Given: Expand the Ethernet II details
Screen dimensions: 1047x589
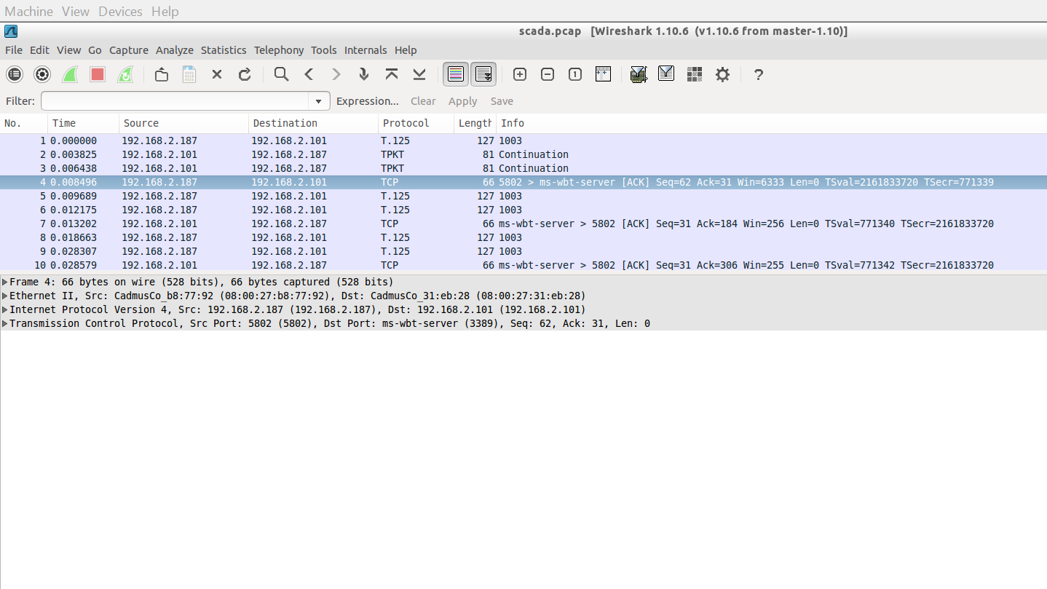Looking at the screenshot, I should (5, 296).
